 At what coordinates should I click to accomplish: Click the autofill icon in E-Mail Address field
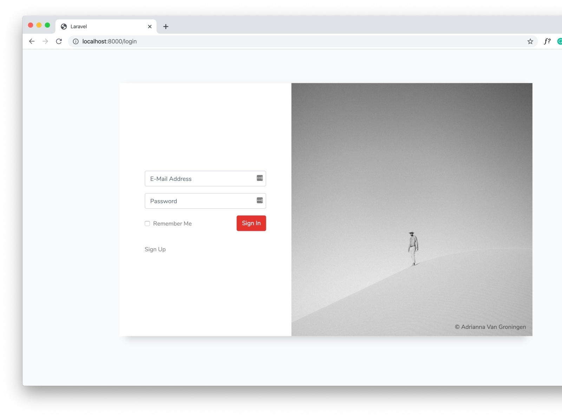pos(260,178)
